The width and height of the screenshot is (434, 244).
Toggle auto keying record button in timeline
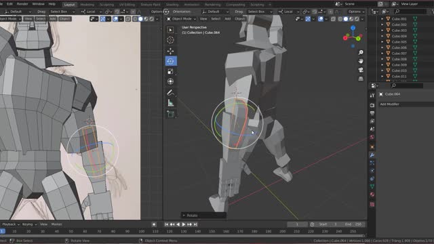tap(154, 224)
